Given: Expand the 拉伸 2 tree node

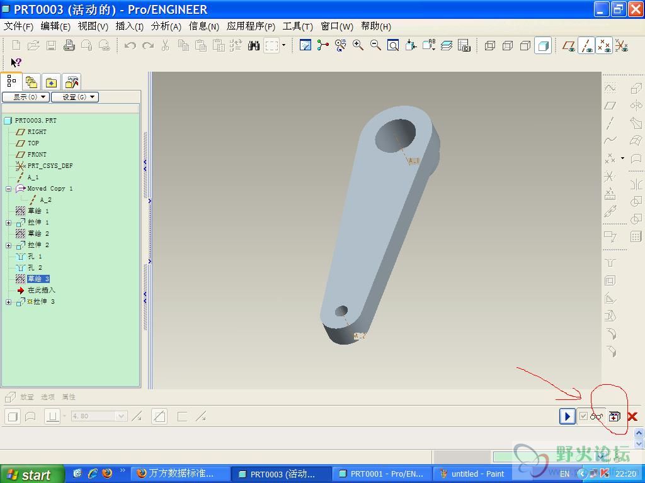Looking at the screenshot, I should coord(8,245).
